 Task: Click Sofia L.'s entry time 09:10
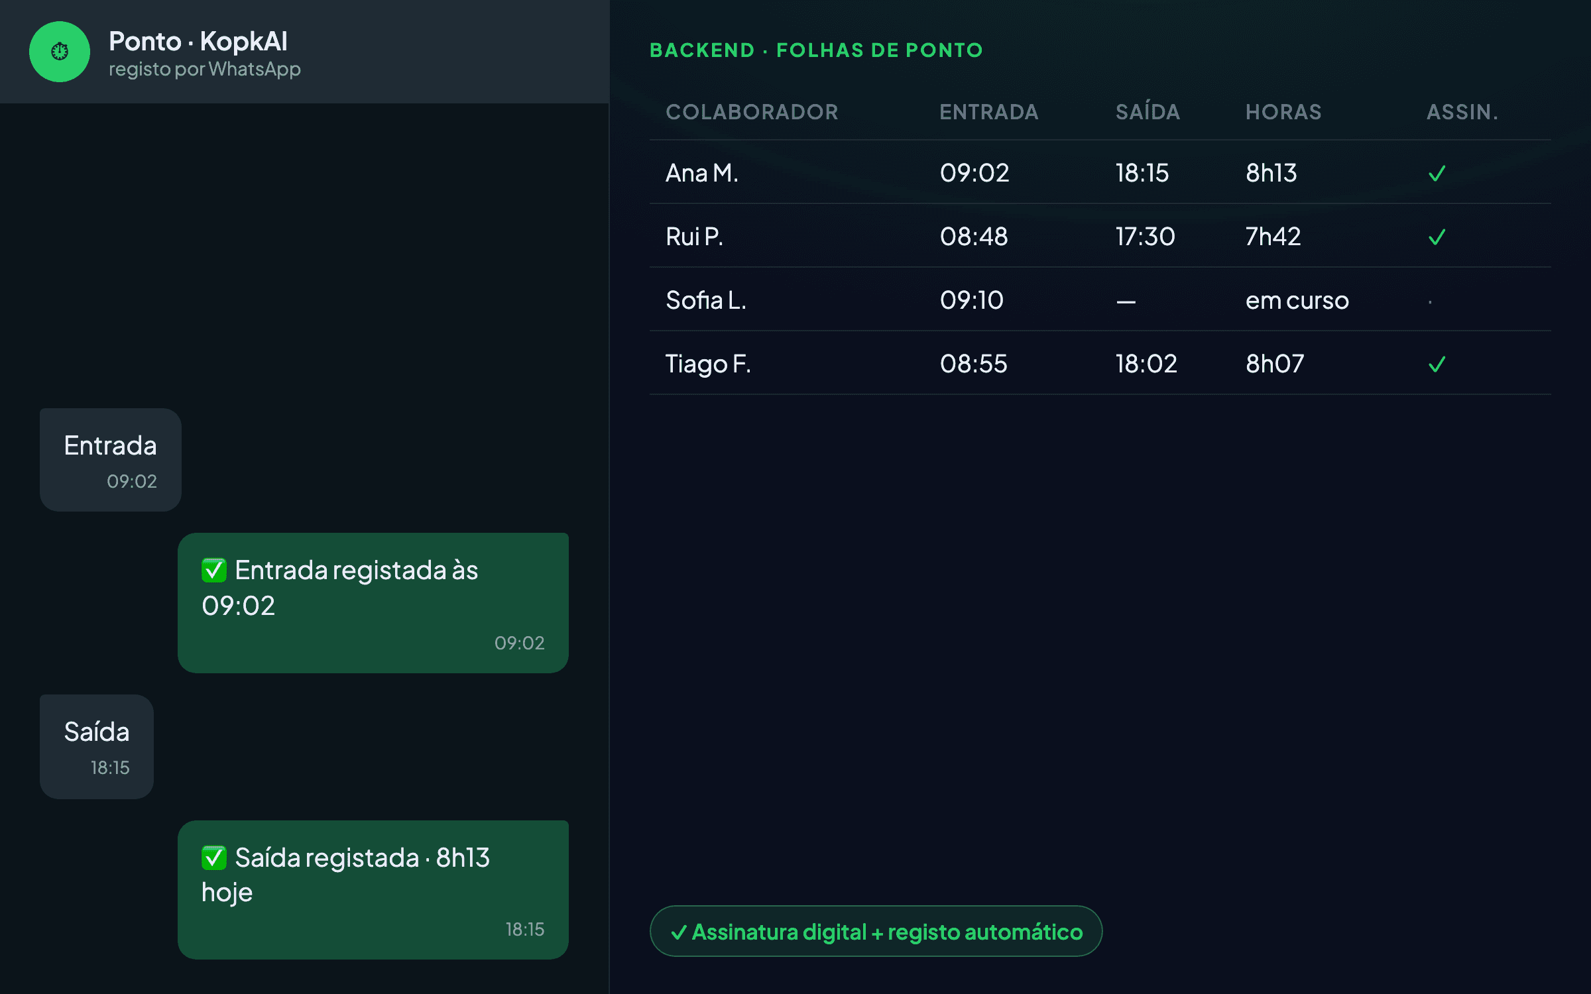(972, 300)
